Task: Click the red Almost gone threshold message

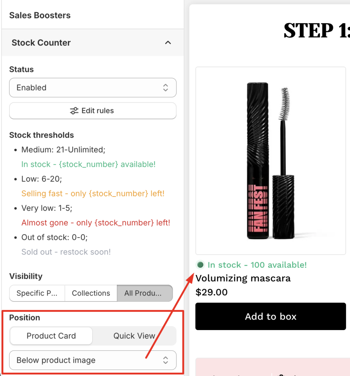Action: [x=96, y=223]
